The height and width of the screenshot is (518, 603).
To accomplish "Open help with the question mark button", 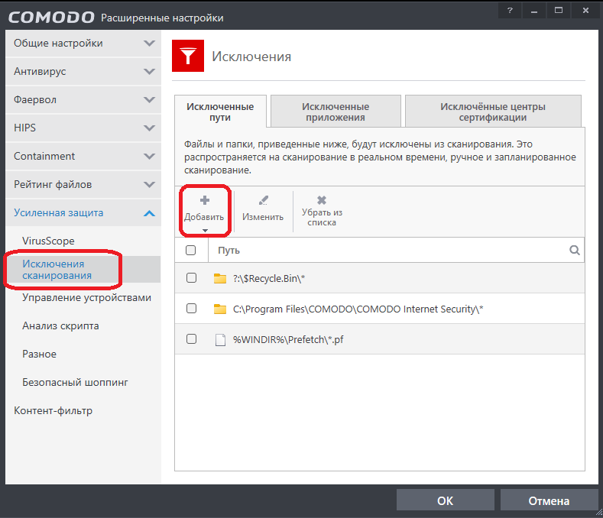I will 510,11.
